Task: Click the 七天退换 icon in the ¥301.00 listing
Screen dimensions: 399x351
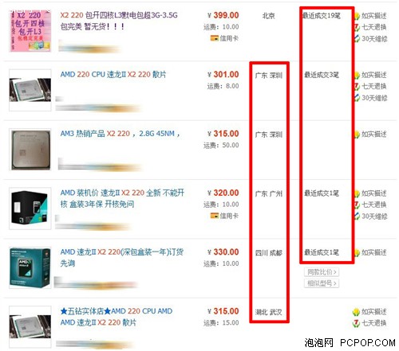Action: [x=357, y=86]
